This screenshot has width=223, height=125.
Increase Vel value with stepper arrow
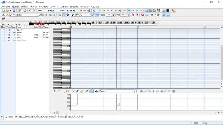(x=128, y=14)
